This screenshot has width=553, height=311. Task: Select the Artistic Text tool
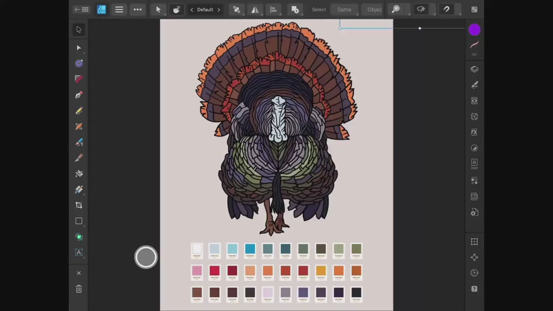tap(79, 253)
